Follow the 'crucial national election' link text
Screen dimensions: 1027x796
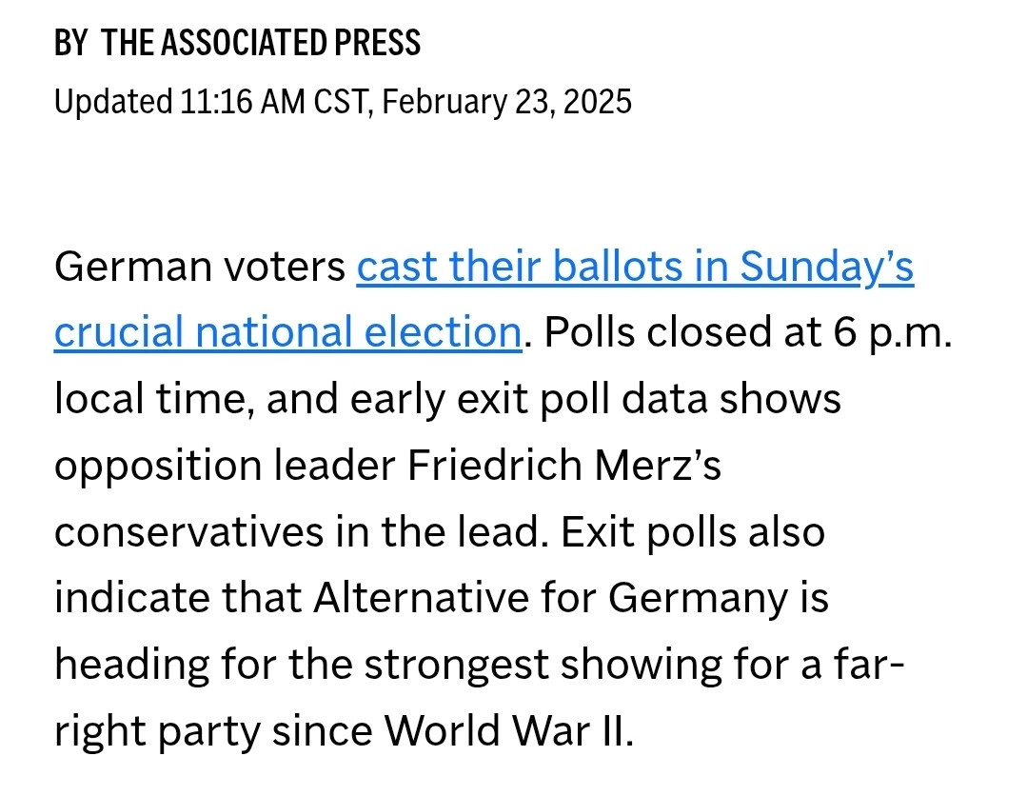pos(287,333)
